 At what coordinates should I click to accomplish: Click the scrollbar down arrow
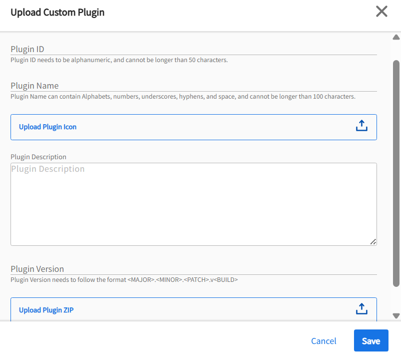tap(396, 315)
